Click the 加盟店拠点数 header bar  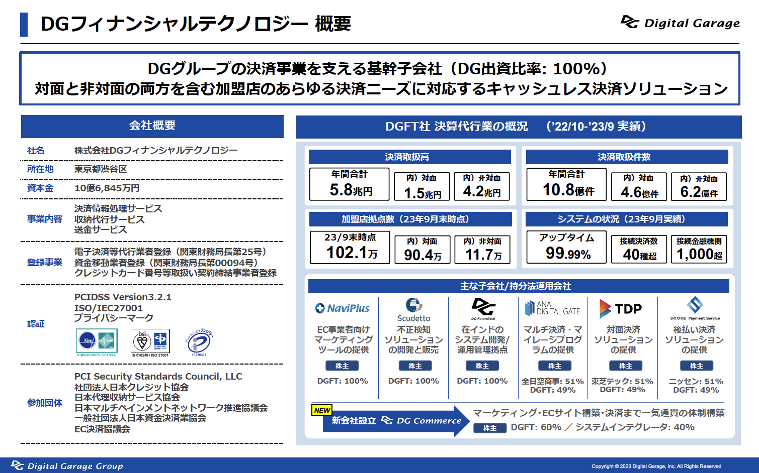pyautogui.click(x=410, y=219)
